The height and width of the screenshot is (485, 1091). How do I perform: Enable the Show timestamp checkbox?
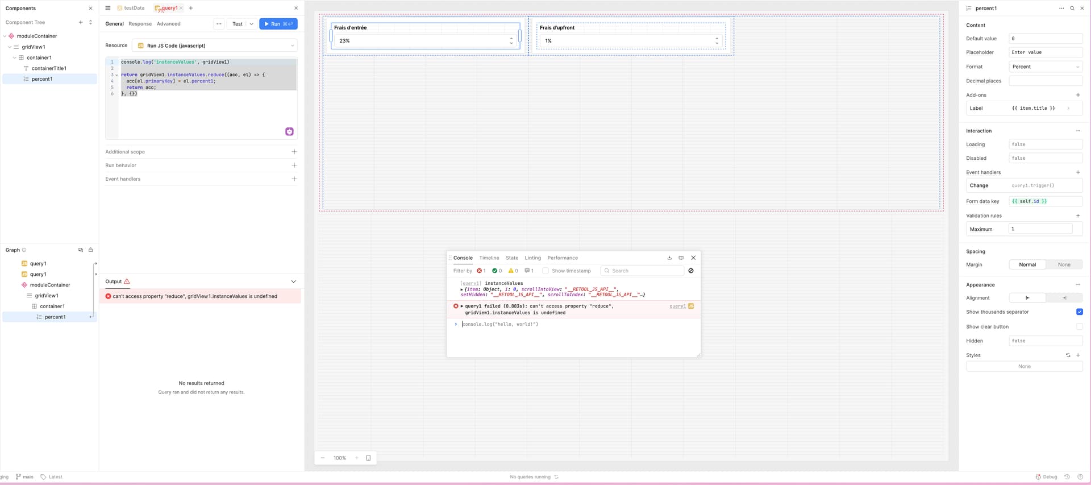coord(545,271)
